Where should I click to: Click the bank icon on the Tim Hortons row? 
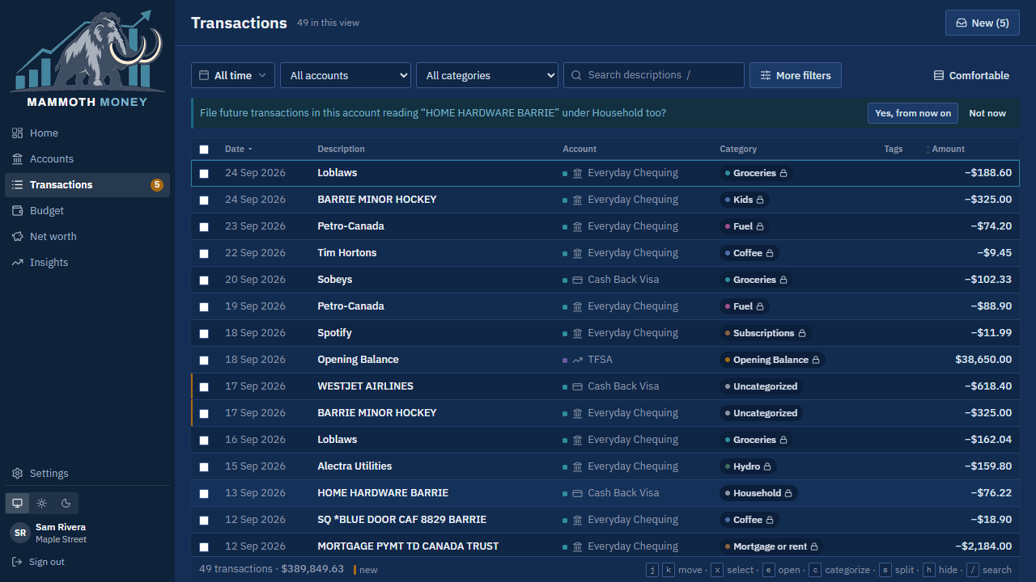[x=577, y=253]
